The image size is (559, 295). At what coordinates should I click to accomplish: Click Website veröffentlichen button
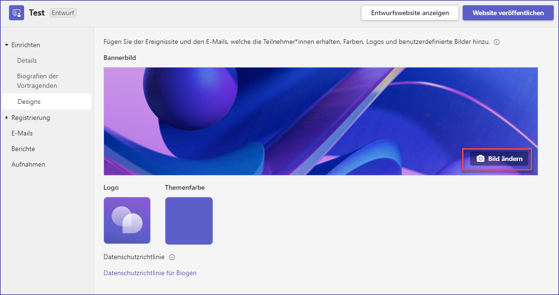[x=508, y=13]
